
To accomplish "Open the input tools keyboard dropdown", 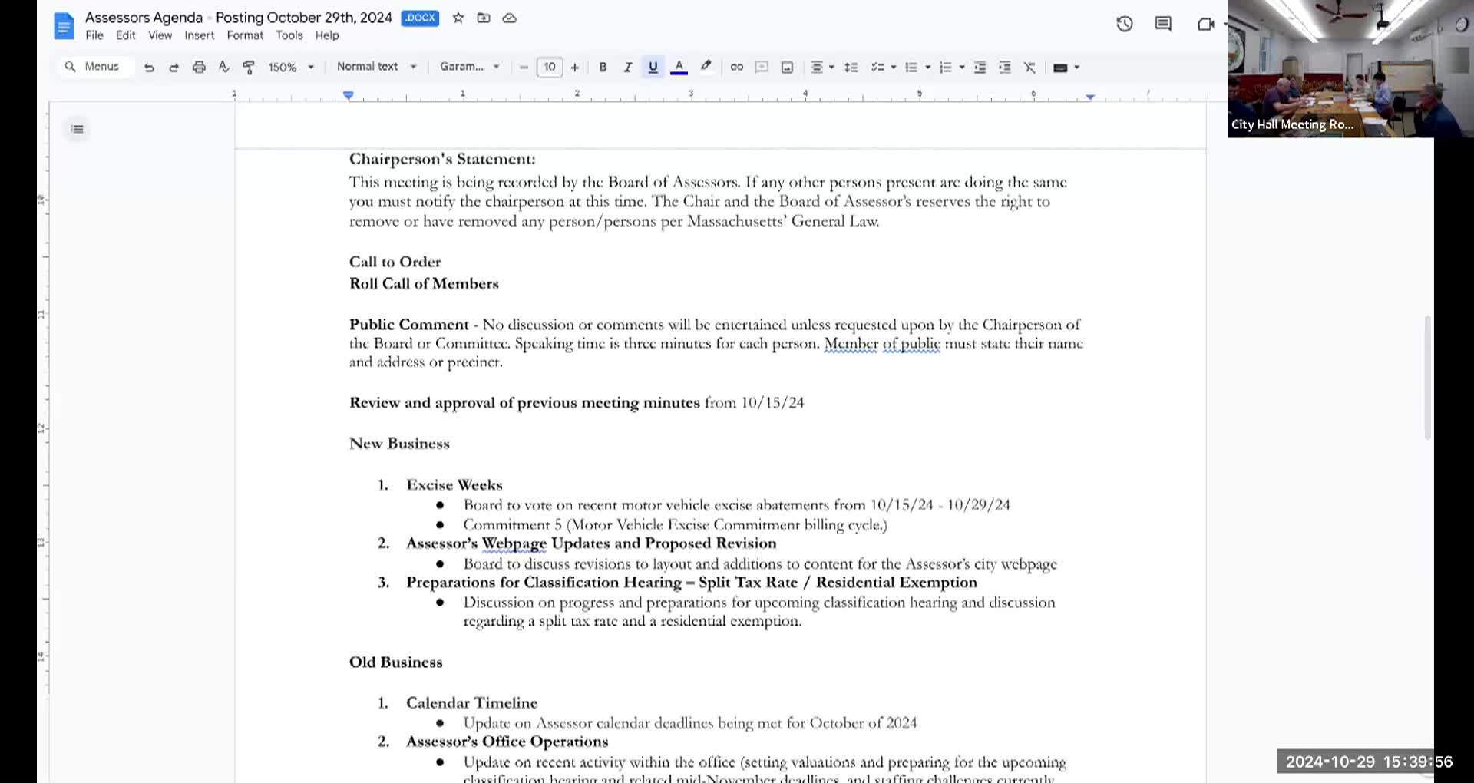I will [x=1066, y=68].
